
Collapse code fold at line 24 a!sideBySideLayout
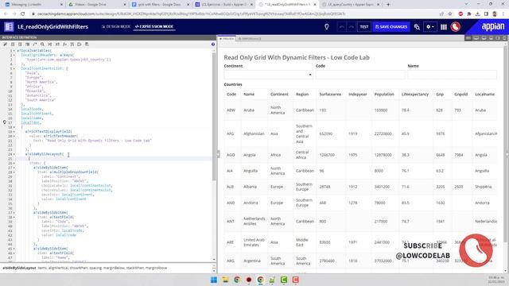[14, 154]
